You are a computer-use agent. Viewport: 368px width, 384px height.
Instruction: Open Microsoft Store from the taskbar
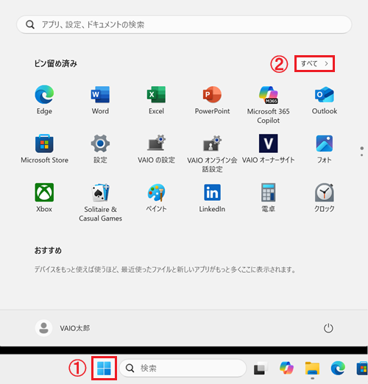pyautogui.click(x=362, y=368)
